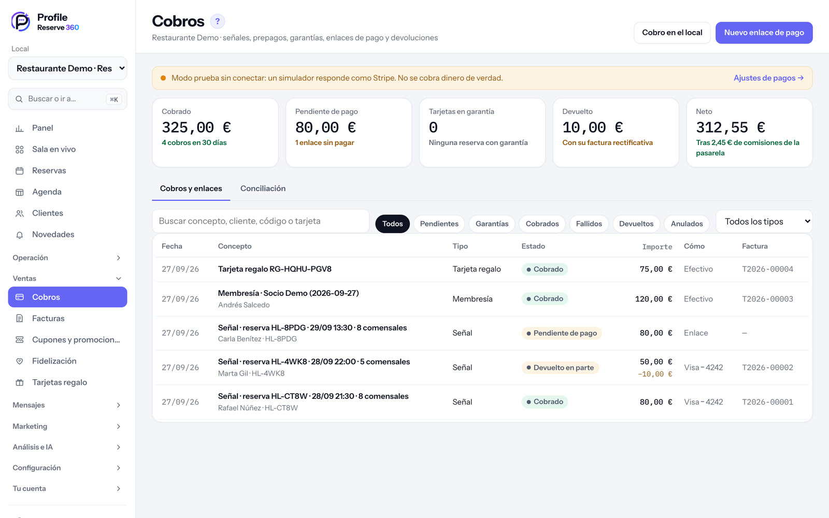
Task: Open row Tarjeta regalo RG-HQHU-PGV8
Action: point(482,269)
